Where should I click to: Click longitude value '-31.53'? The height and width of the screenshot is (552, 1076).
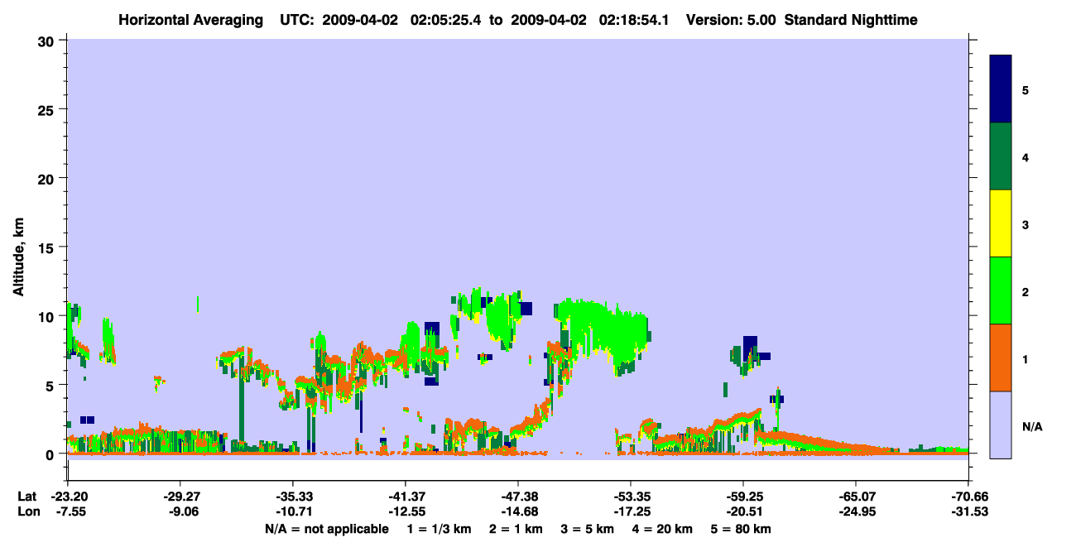point(968,511)
